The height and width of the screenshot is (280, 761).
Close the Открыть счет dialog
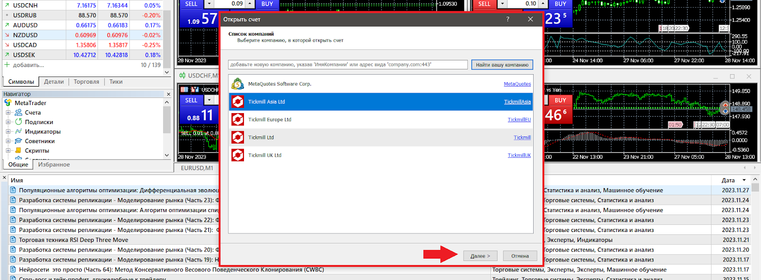pyautogui.click(x=530, y=19)
